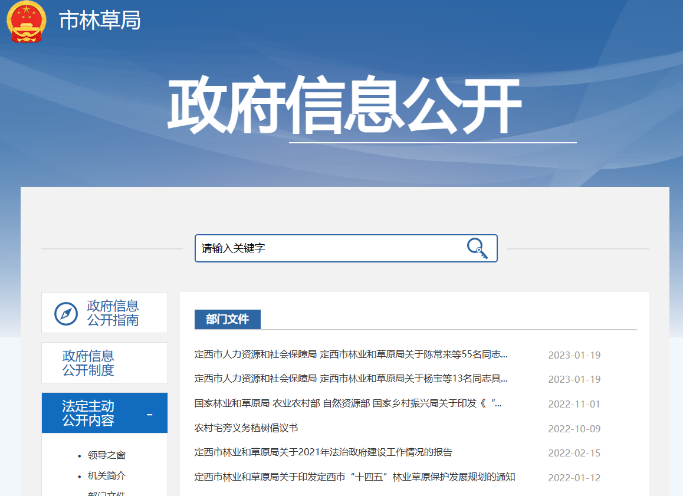The image size is (683, 496).
Task: Open 政府信息公开制度 sidebar item
Action: [88, 363]
